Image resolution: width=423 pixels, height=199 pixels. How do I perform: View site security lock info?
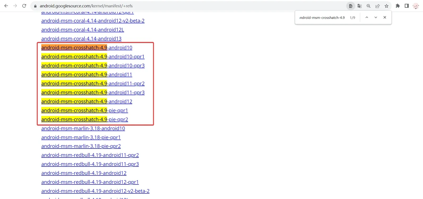click(x=35, y=6)
